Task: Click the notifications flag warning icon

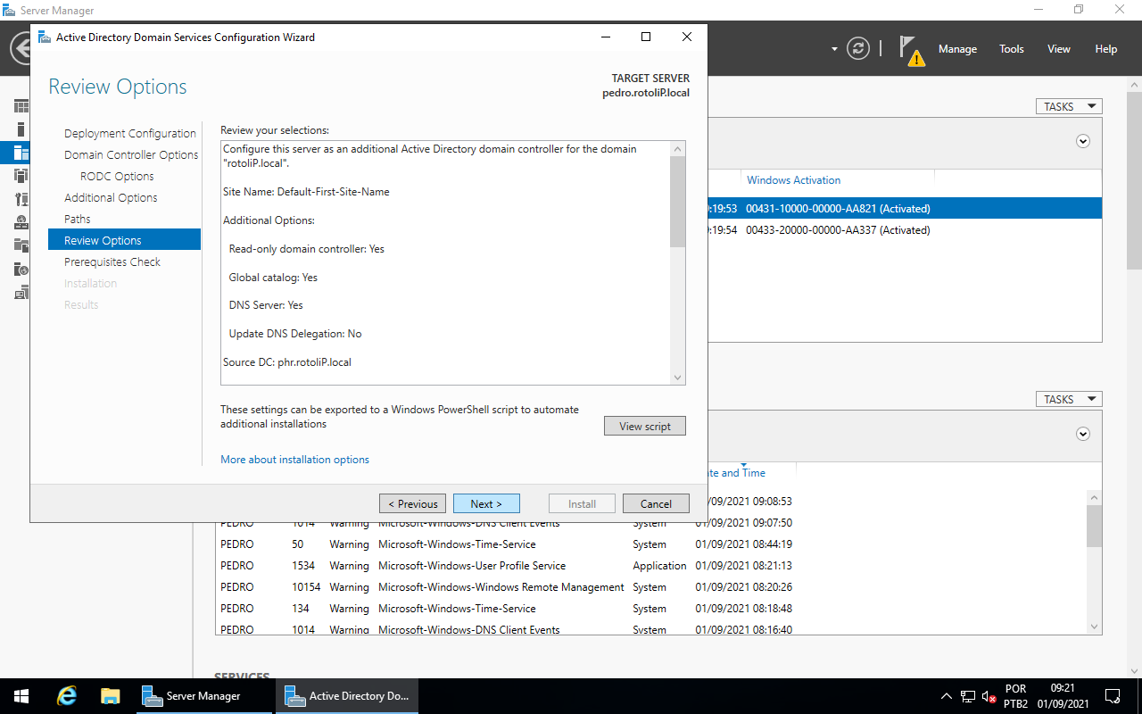Action: coord(910,49)
